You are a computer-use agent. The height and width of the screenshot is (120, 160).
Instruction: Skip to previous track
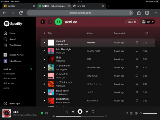[73, 112]
